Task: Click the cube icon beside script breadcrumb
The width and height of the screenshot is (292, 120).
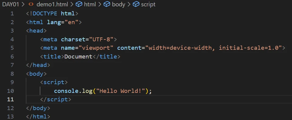Action: coord(136,4)
